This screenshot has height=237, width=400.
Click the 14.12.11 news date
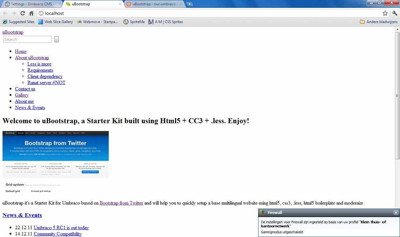coord(24,234)
